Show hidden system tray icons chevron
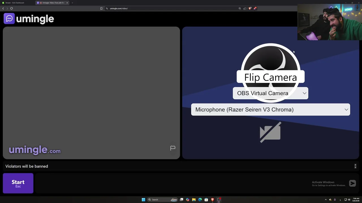The width and height of the screenshot is (362, 203). point(326,200)
